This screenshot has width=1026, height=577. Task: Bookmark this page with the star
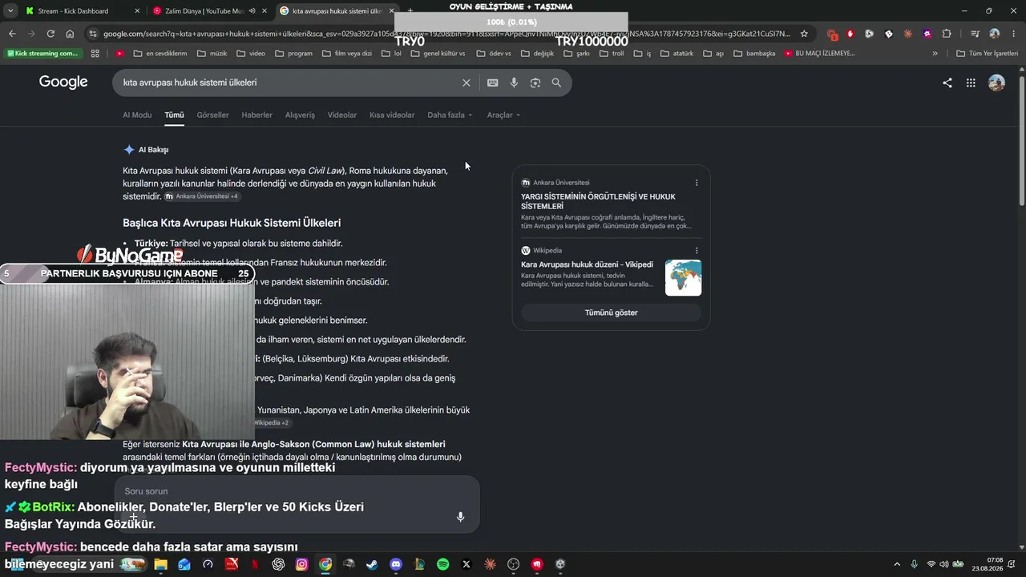tap(804, 34)
